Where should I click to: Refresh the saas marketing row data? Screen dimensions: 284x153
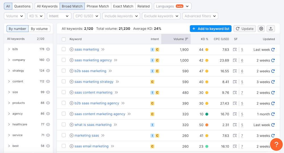(273, 50)
